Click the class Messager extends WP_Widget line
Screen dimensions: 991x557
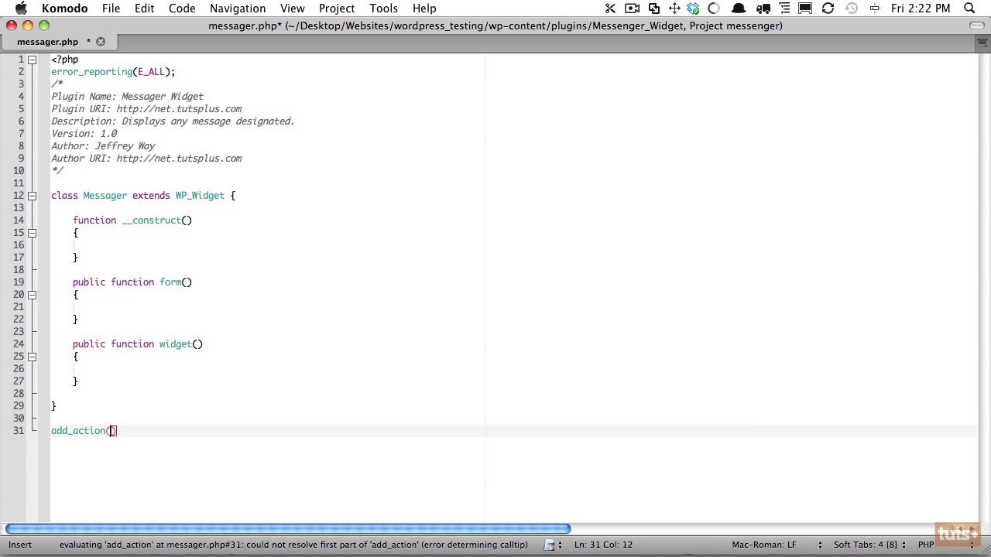point(143,196)
